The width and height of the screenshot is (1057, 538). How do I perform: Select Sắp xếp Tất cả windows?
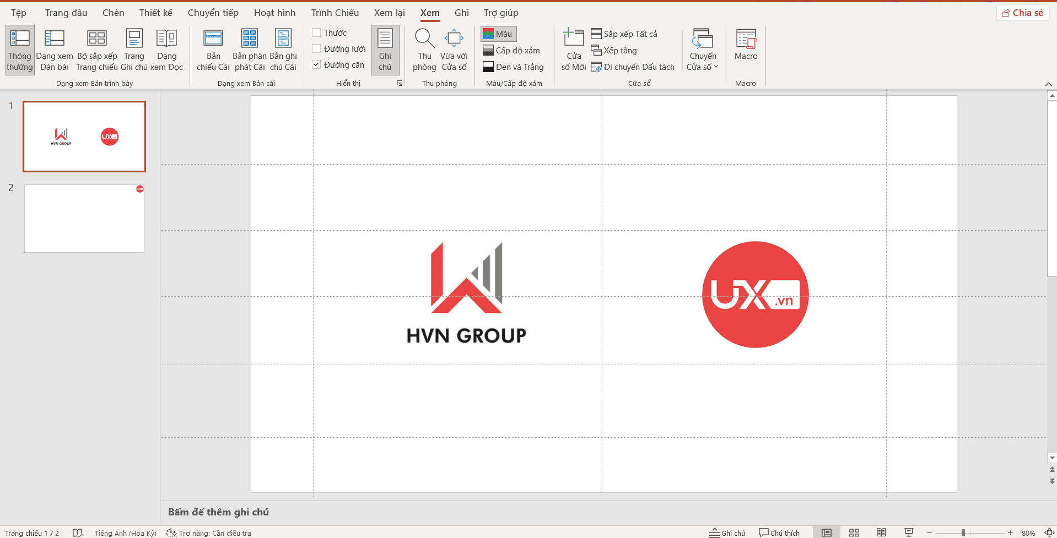click(624, 34)
